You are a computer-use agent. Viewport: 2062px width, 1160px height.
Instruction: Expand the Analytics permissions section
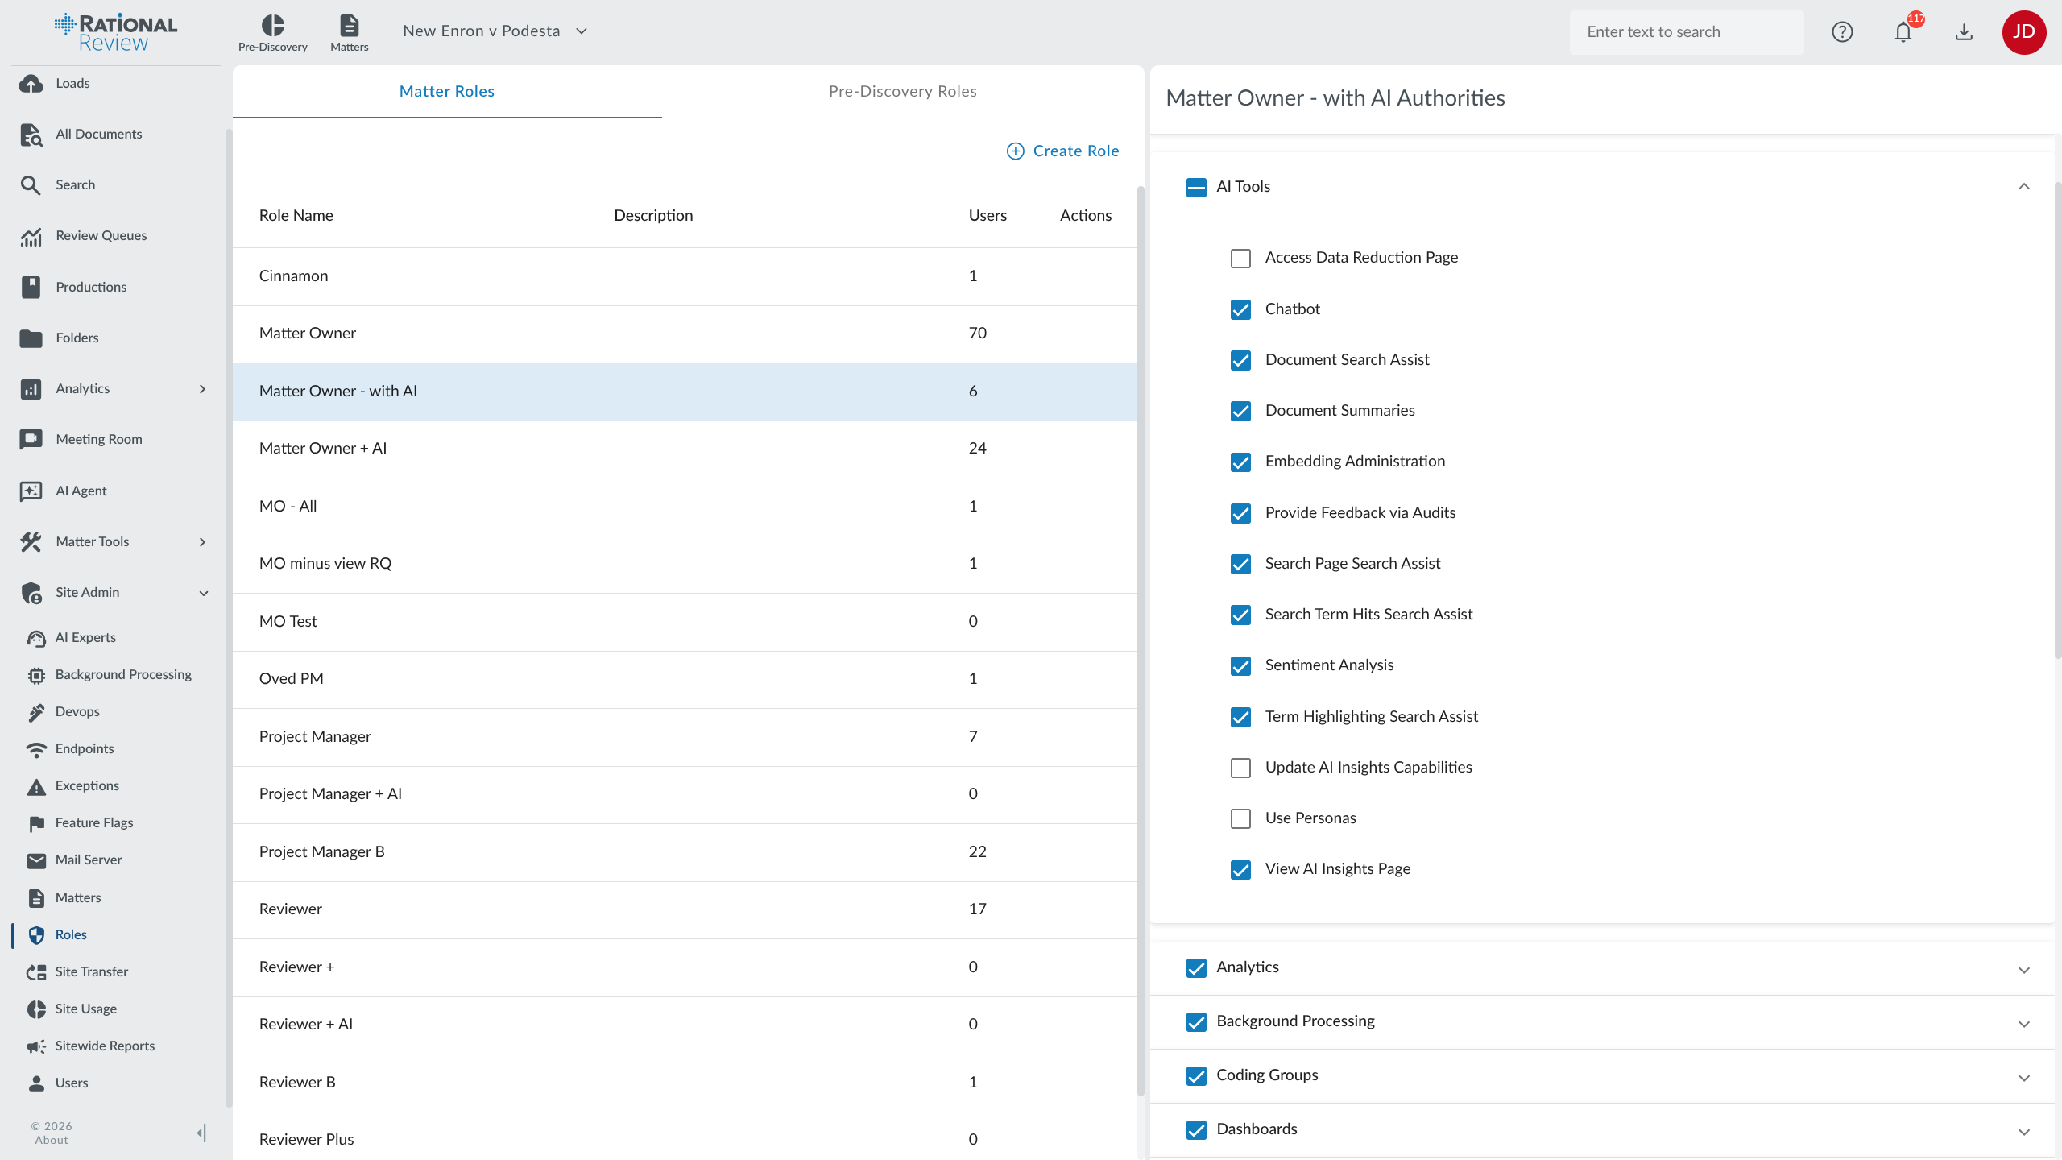point(2023,969)
